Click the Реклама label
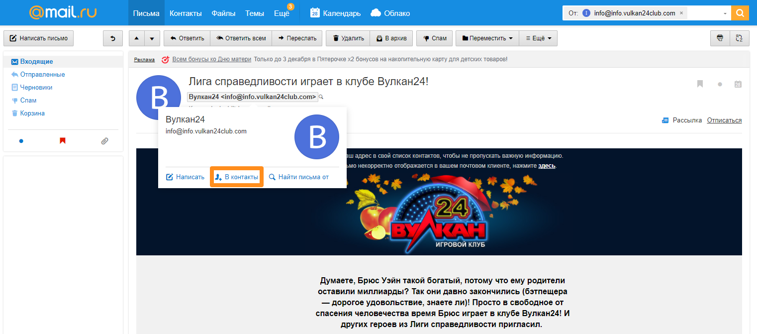Screen dimensions: 757x334 pos(144,60)
